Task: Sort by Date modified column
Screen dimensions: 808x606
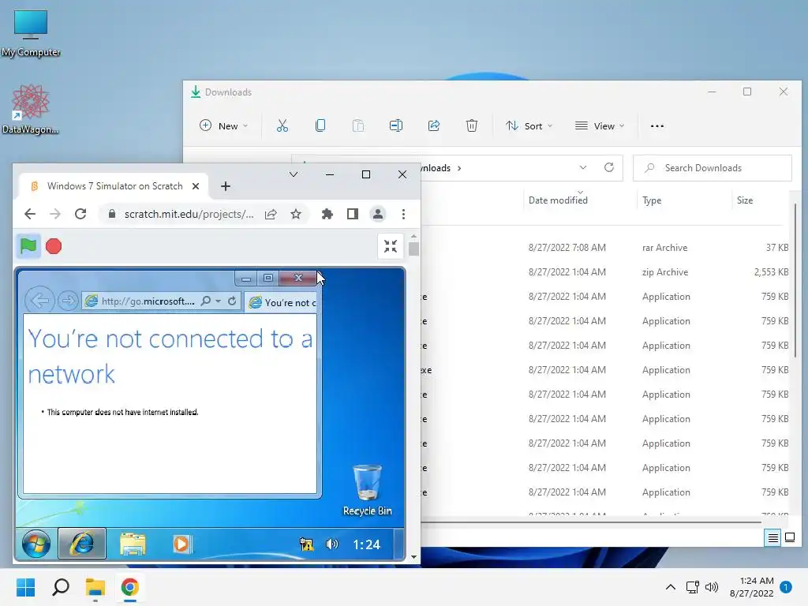Action: (558, 200)
